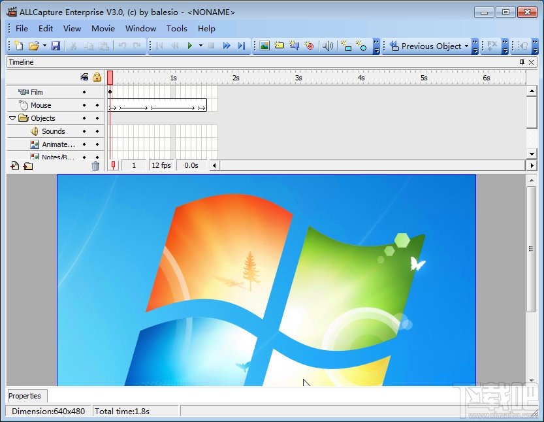Insert an image object from the toolbar
544x422 pixels.
point(264,46)
